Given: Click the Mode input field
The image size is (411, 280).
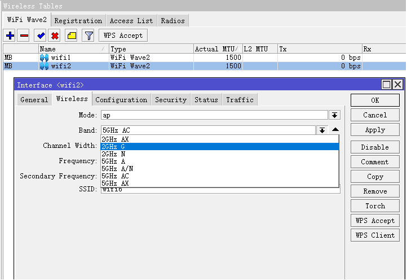Looking at the screenshot, I should click(x=214, y=115).
